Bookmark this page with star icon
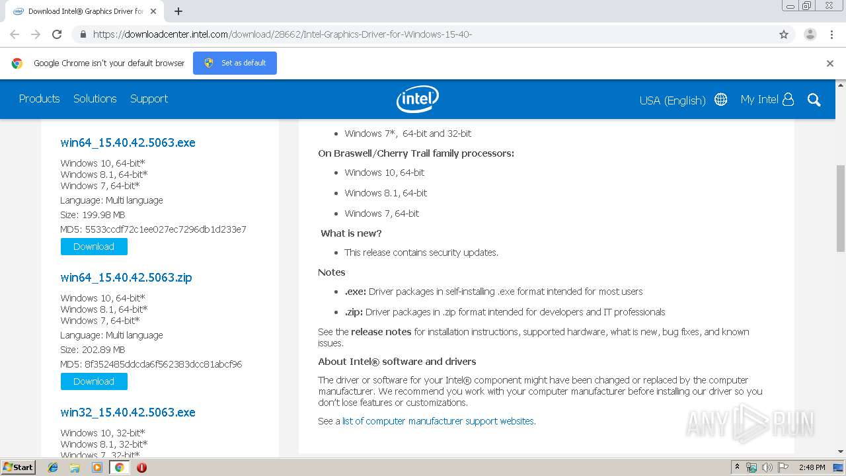 click(784, 34)
